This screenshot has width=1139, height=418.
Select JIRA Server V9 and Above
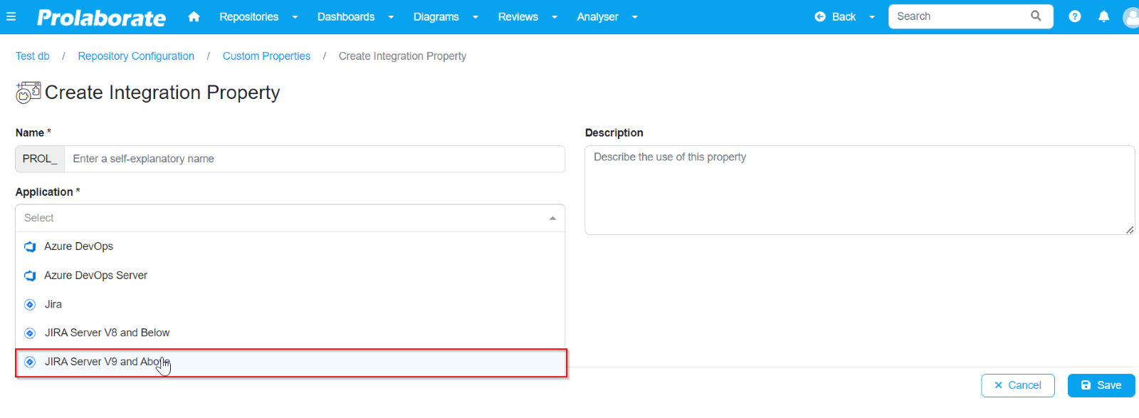[291, 362]
